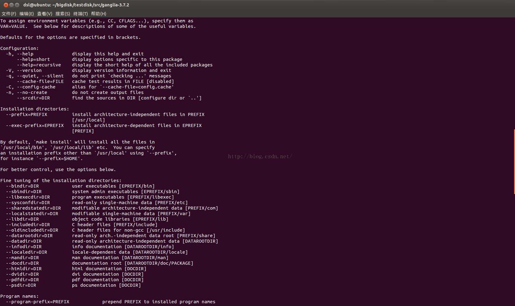
Task: Click the --datadir=DIR option
Action: pos(24,241)
